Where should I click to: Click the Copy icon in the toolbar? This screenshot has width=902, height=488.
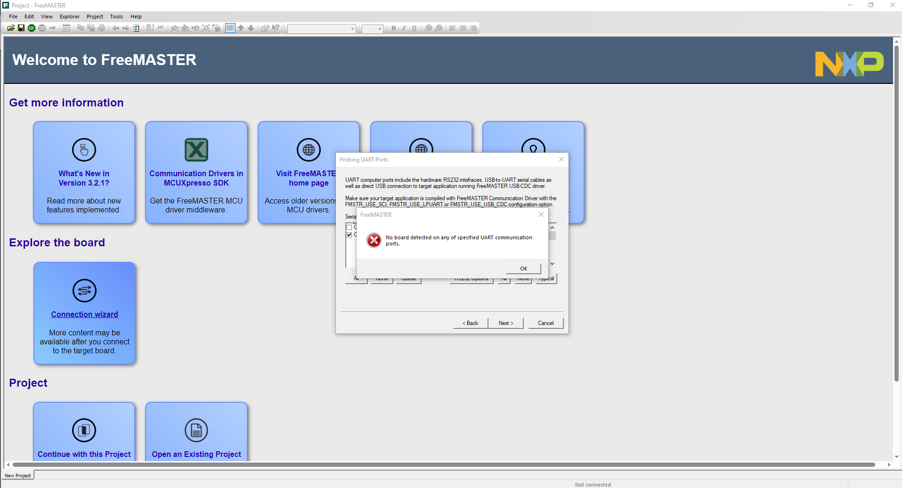81,28
